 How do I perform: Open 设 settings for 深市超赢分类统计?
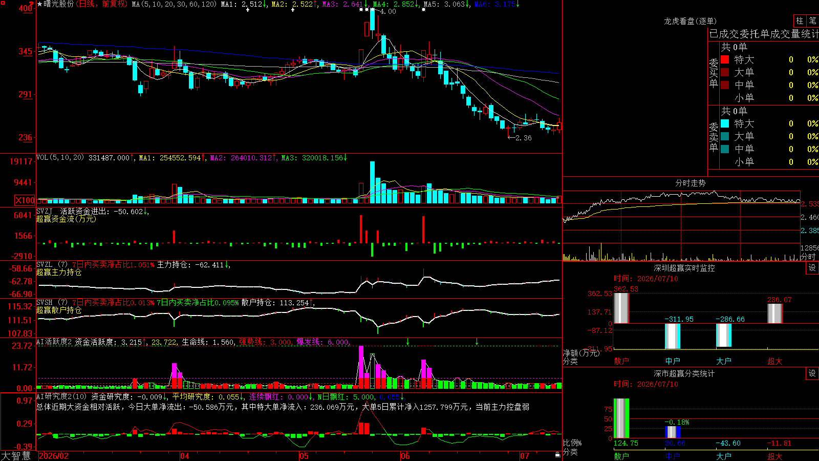coord(812,373)
